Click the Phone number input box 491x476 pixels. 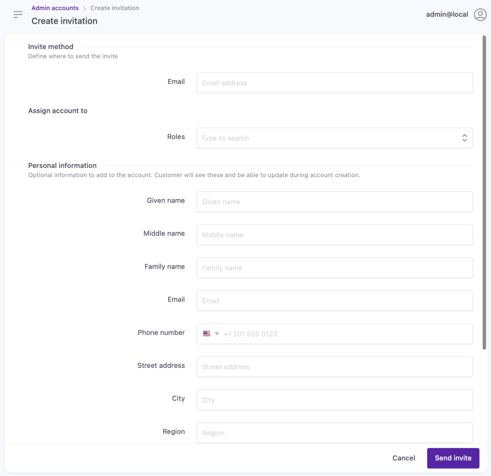pos(335,334)
